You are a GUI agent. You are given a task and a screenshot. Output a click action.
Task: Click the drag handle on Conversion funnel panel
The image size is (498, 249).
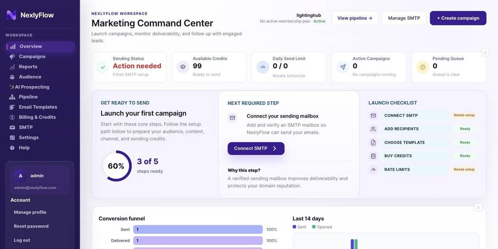click(x=478, y=208)
